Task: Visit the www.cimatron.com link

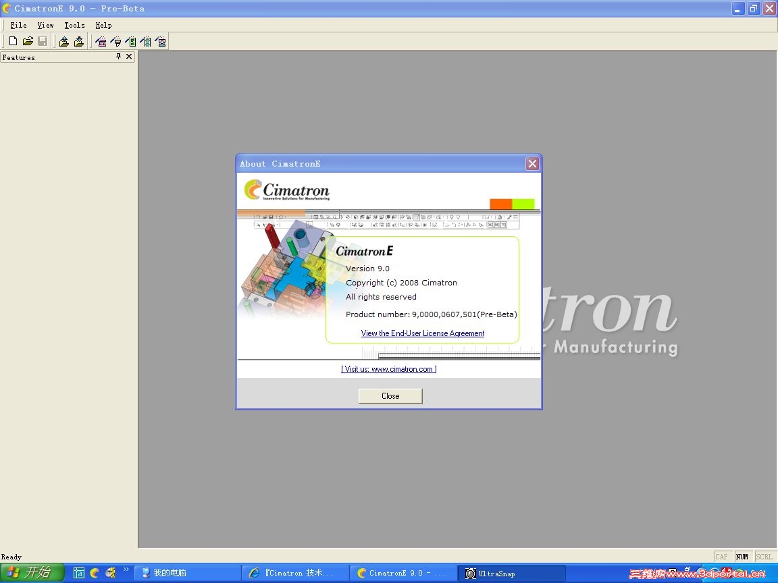Action: tap(389, 369)
